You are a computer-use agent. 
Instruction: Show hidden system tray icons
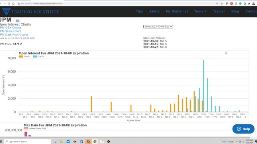pyautogui.click(x=237, y=142)
